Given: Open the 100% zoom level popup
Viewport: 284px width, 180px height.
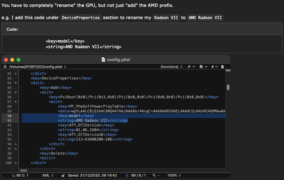Looking at the screenshot, I should pyautogui.click(x=174, y=175).
